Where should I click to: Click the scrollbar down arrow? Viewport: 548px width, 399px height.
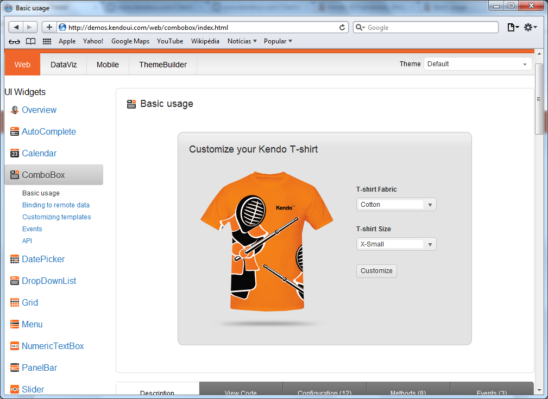coord(539,390)
